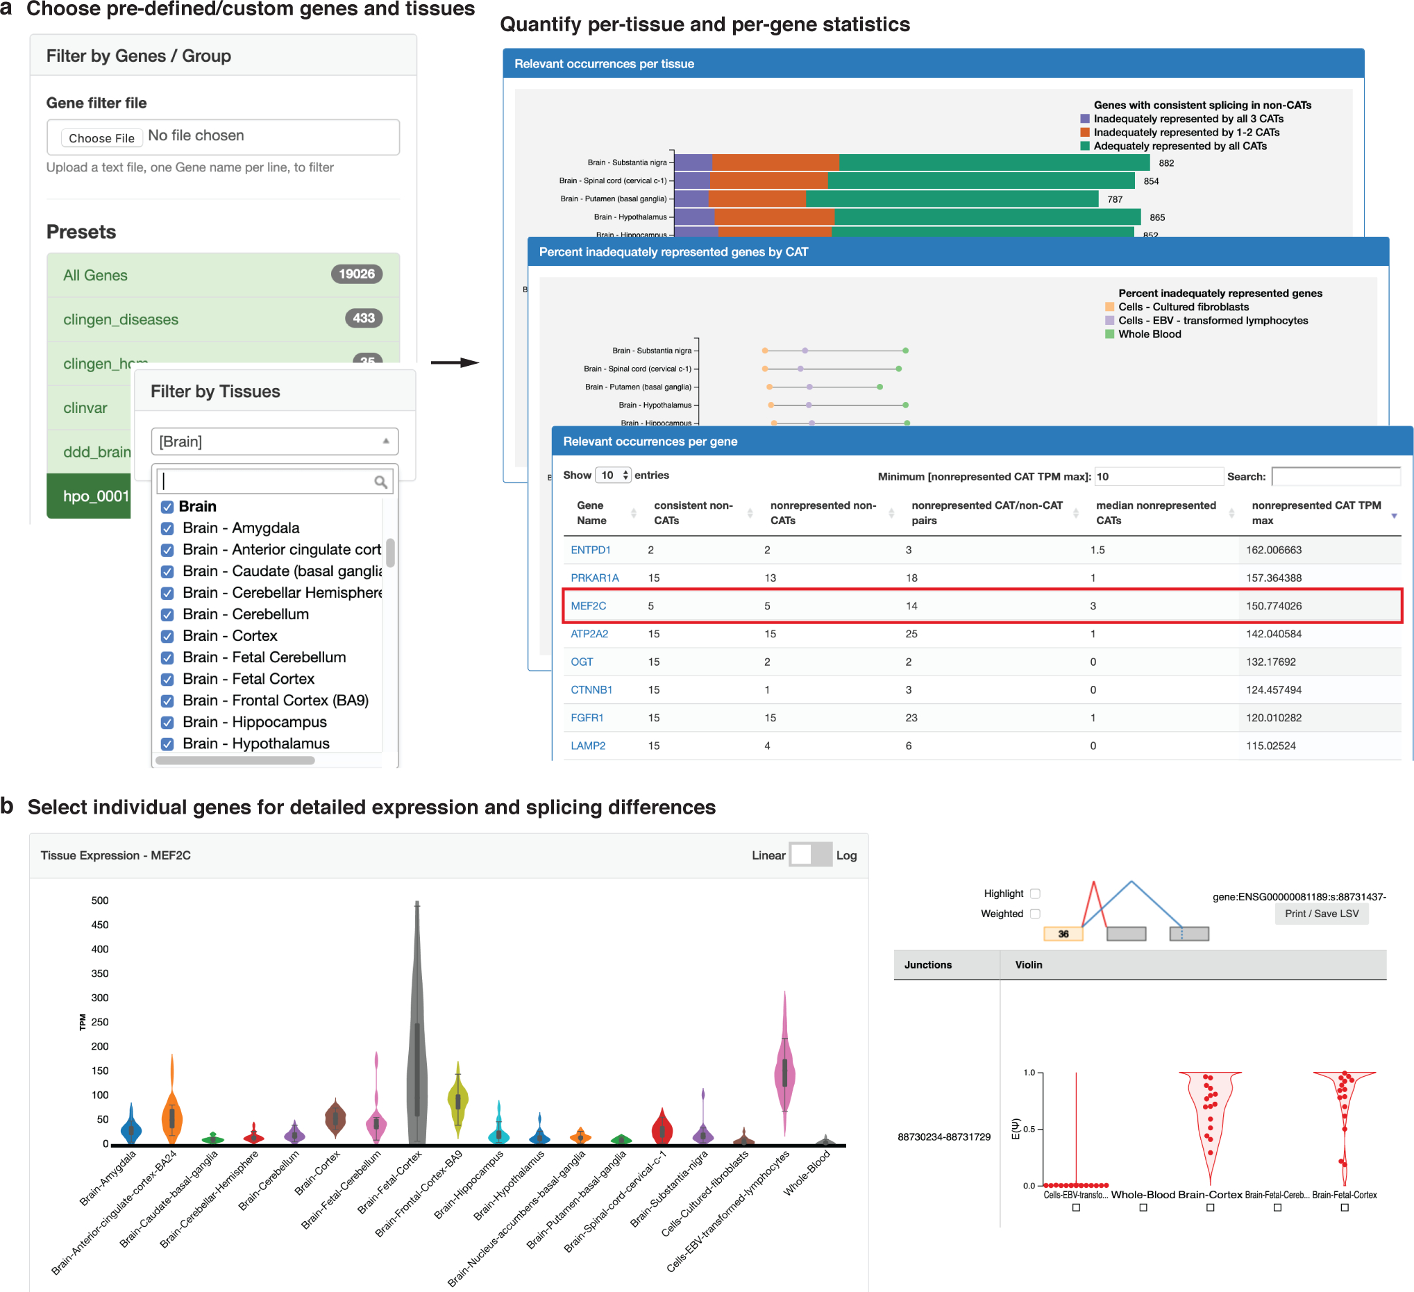Screen dimensions: 1414x1292
Task: Click the exon labeled 36 in splicegraph
Action: (x=1063, y=934)
